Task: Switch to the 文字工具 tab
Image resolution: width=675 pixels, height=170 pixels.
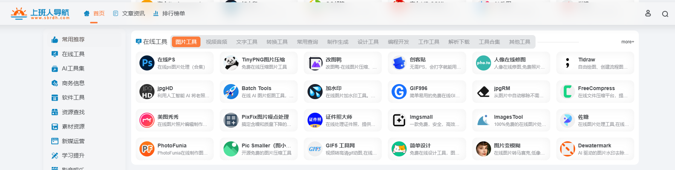Action: point(247,42)
